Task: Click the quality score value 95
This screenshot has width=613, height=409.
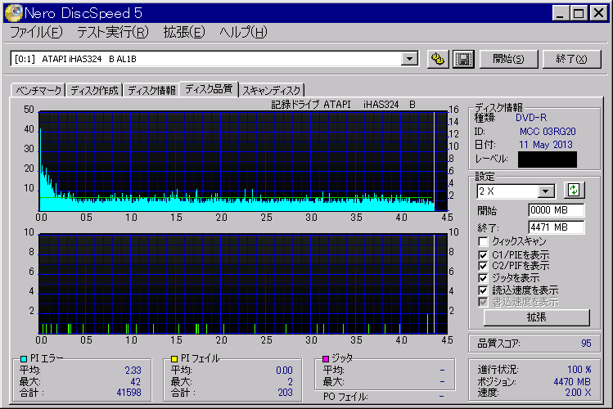Action: (586, 344)
